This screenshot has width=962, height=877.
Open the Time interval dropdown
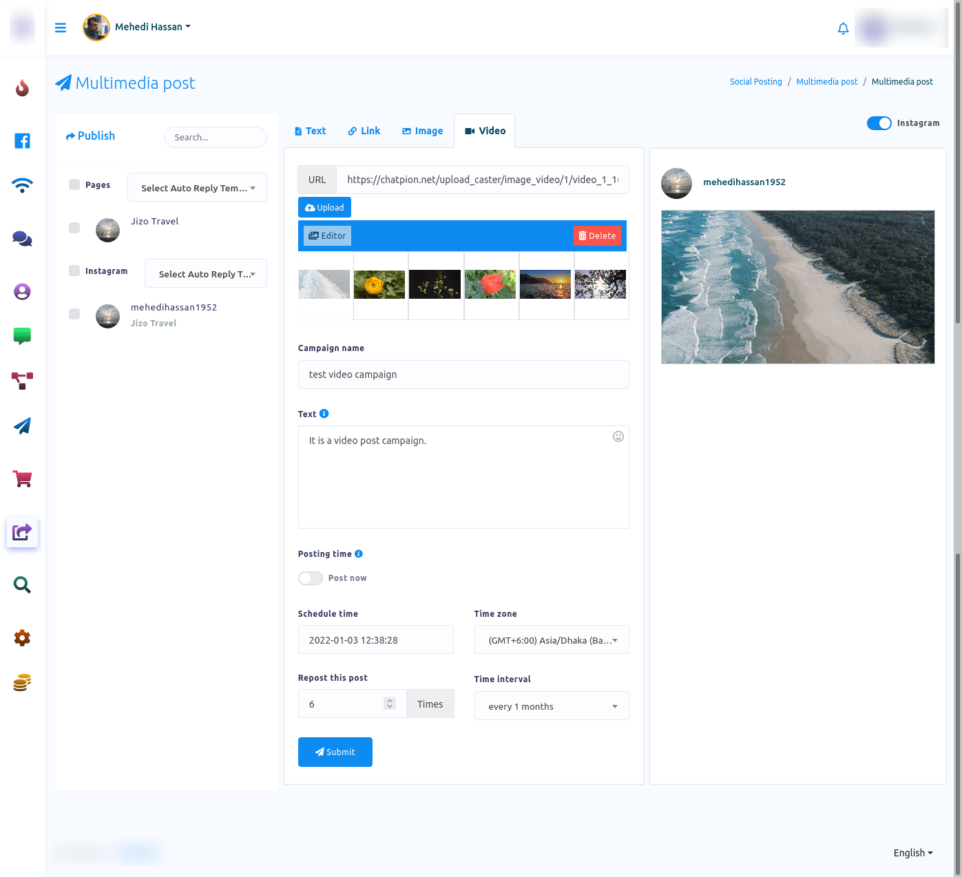pos(551,706)
